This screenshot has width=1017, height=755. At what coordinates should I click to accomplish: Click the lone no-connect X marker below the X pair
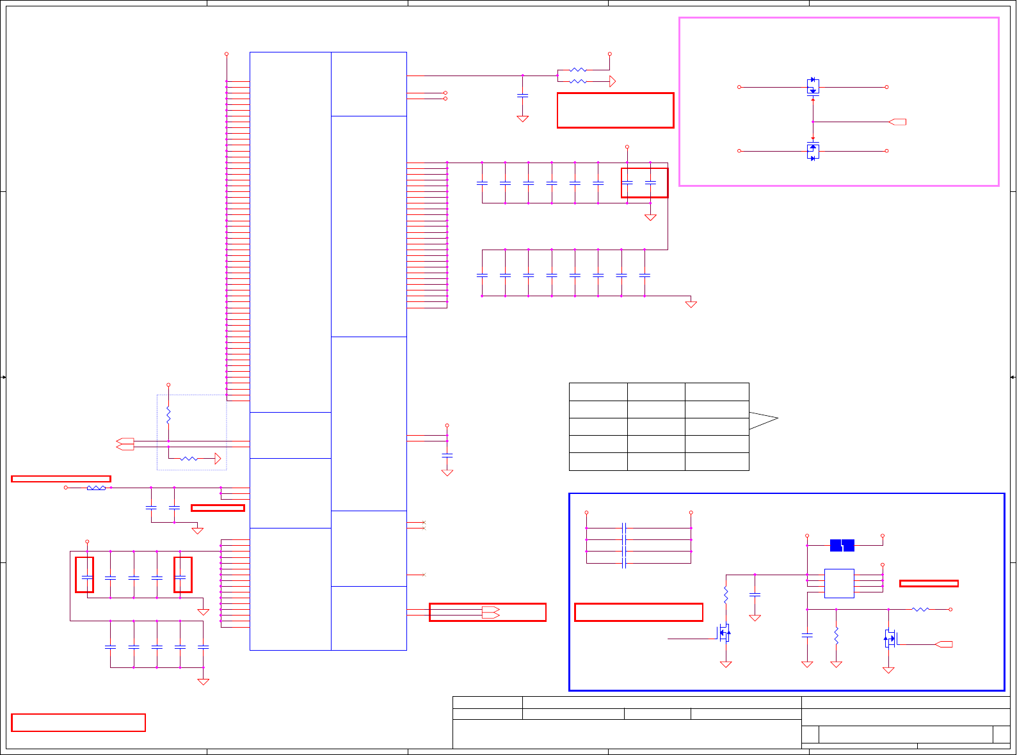(424, 575)
